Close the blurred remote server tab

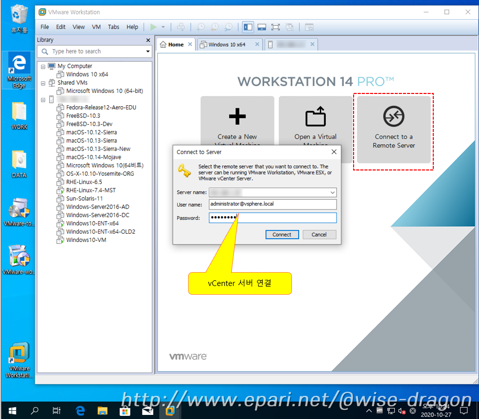point(312,44)
